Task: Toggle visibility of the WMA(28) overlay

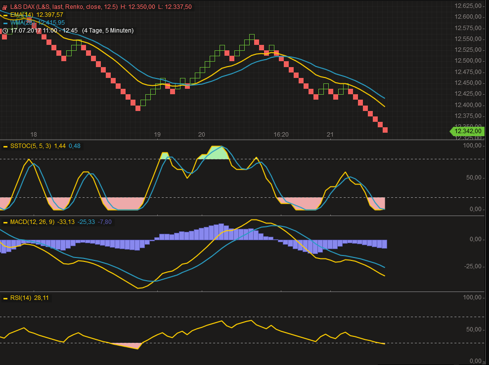Action: pyautogui.click(x=5, y=23)
